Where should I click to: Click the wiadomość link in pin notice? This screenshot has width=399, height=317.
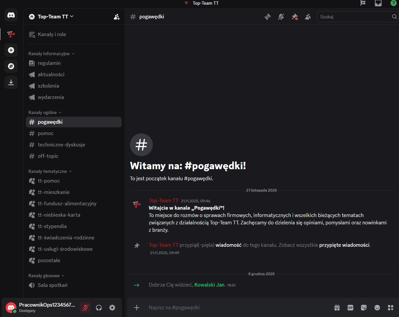[228, 245]
